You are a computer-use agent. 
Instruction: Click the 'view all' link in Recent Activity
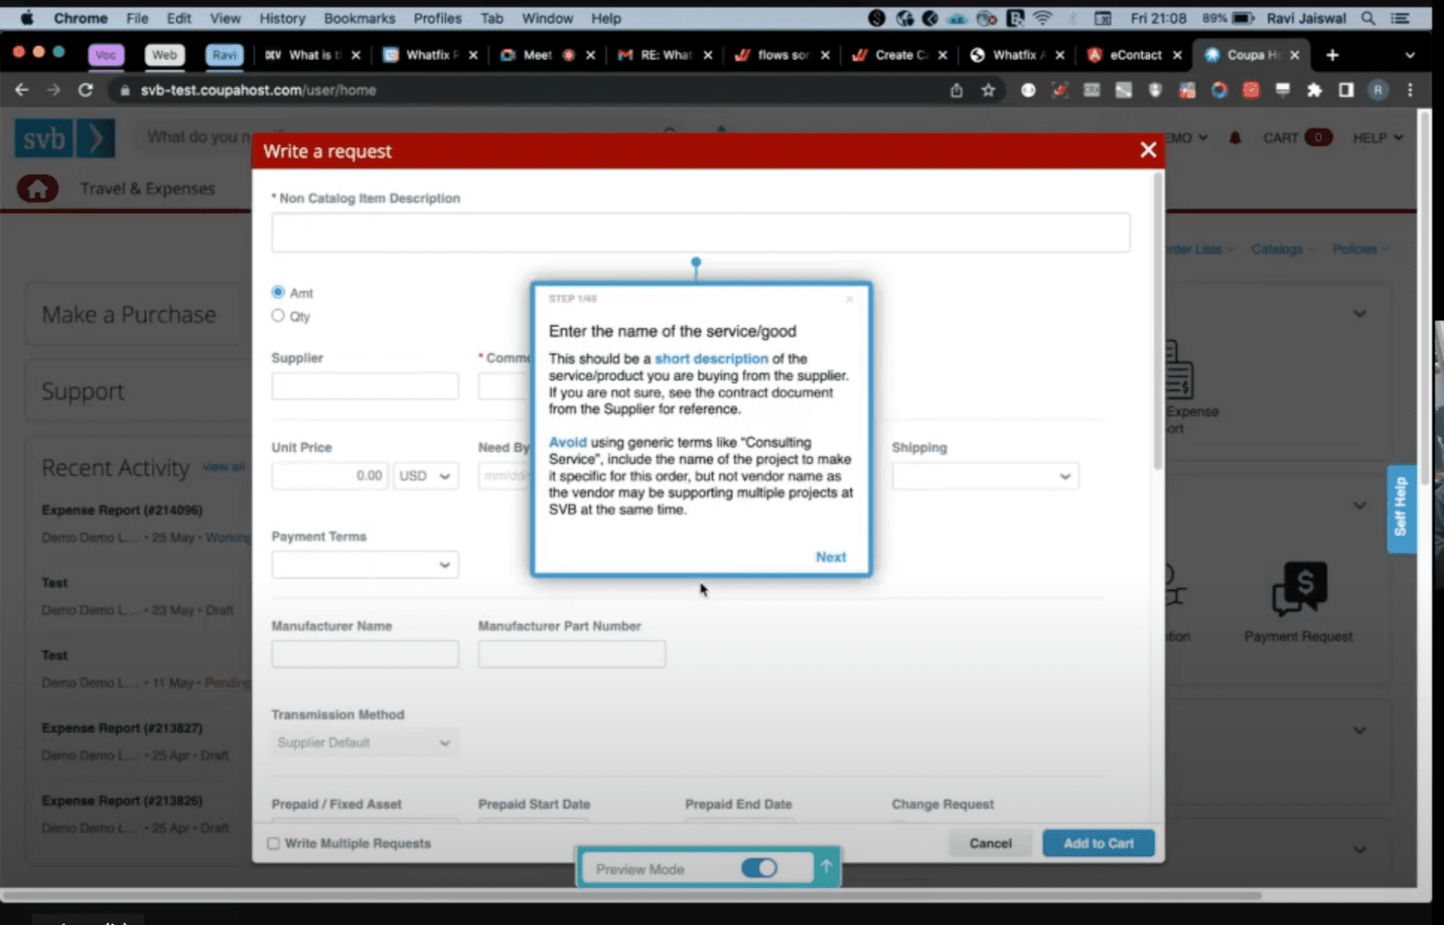[223, 467]
